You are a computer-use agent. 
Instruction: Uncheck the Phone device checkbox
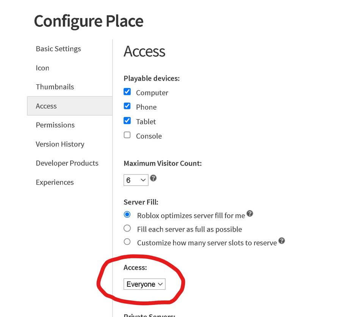tap(127, 106)
